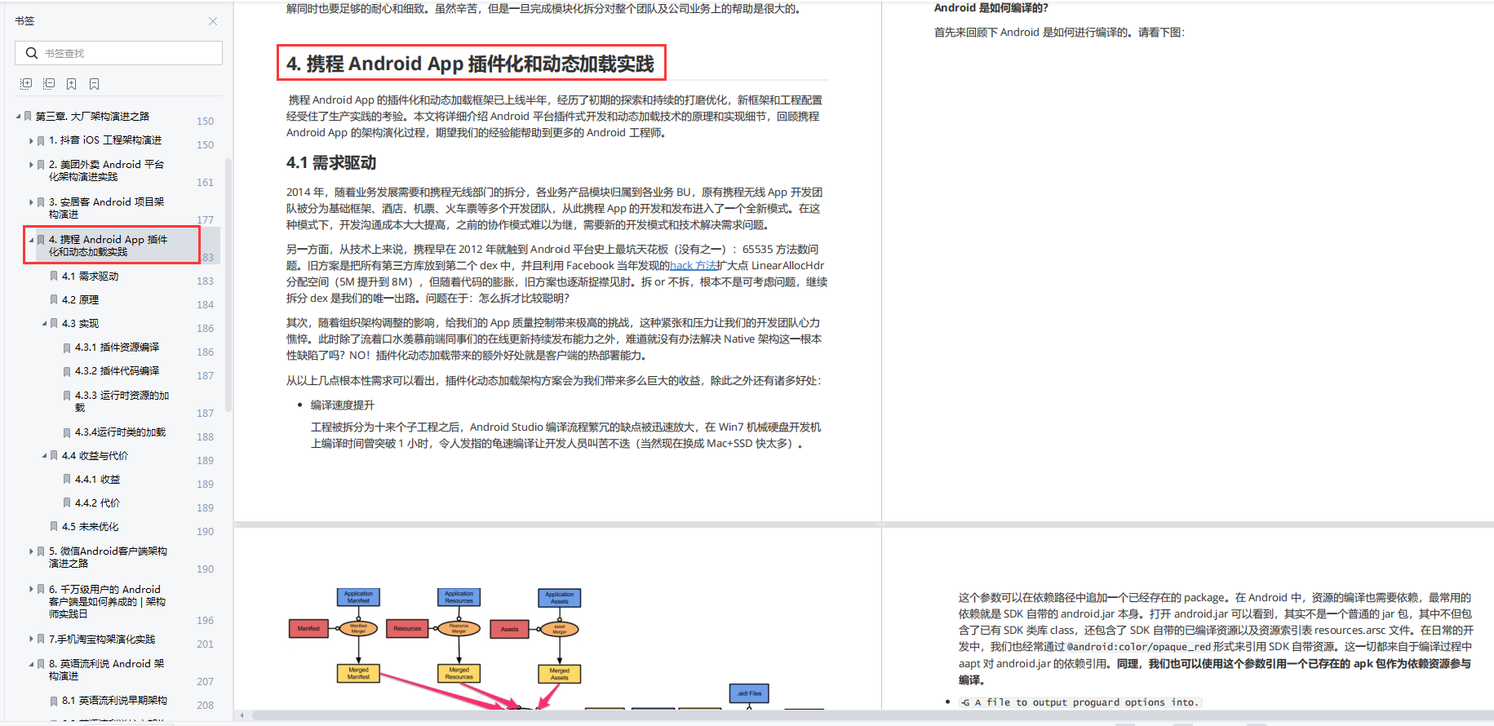Click the bookmark flag icon beside 4.2 原理
Screen dimensions: 1494x726
click(54, 300)
